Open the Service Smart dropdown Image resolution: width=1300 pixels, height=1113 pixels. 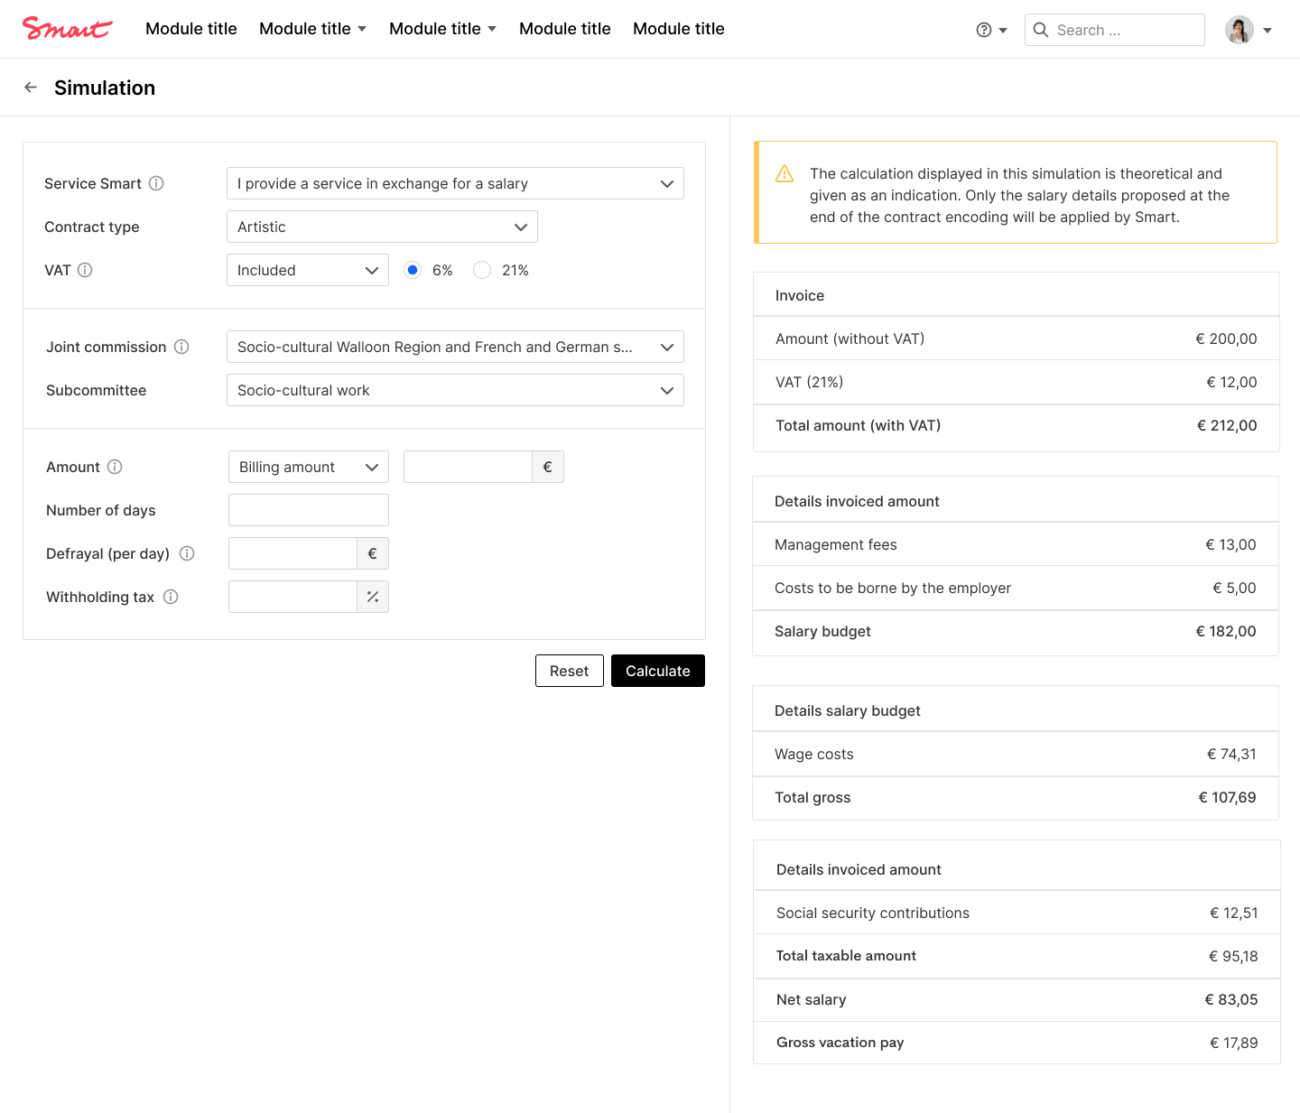click(x=455, y=183)
